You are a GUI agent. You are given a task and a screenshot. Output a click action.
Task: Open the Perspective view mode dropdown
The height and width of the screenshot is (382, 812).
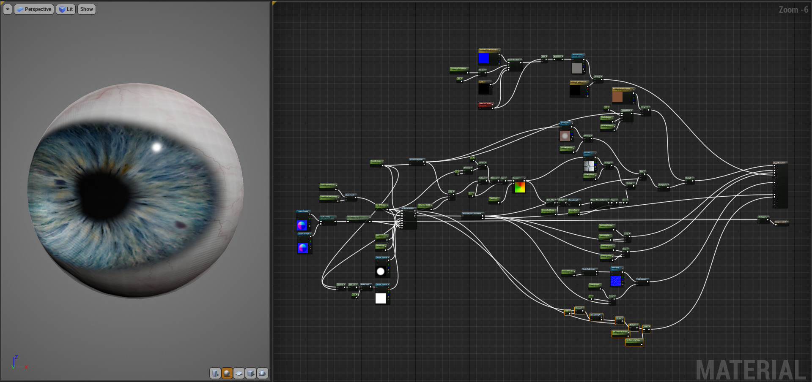[x=34, y=9]
